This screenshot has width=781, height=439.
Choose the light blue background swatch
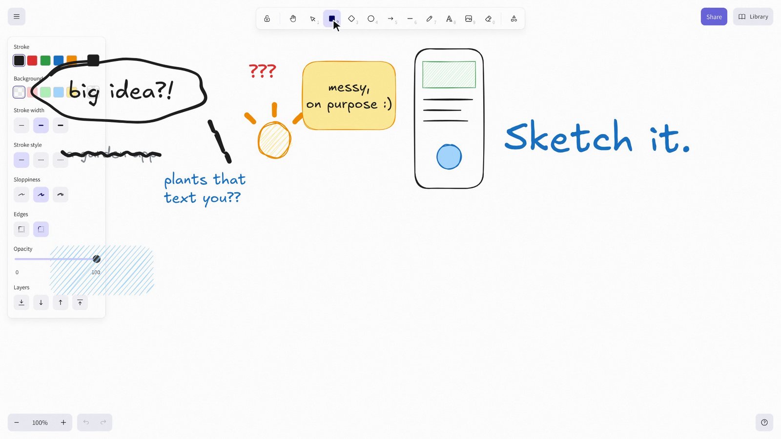59,92
